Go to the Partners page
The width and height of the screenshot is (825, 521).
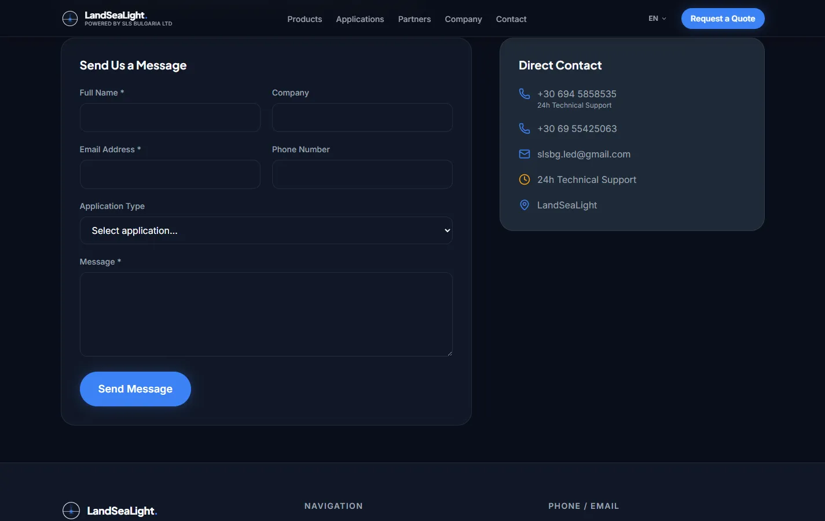pos(415,19)
